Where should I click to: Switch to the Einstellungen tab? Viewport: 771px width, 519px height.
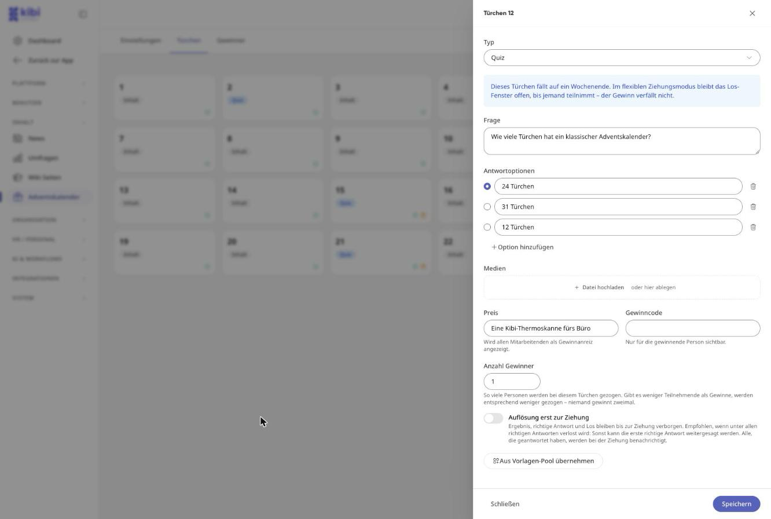(141, 41)
